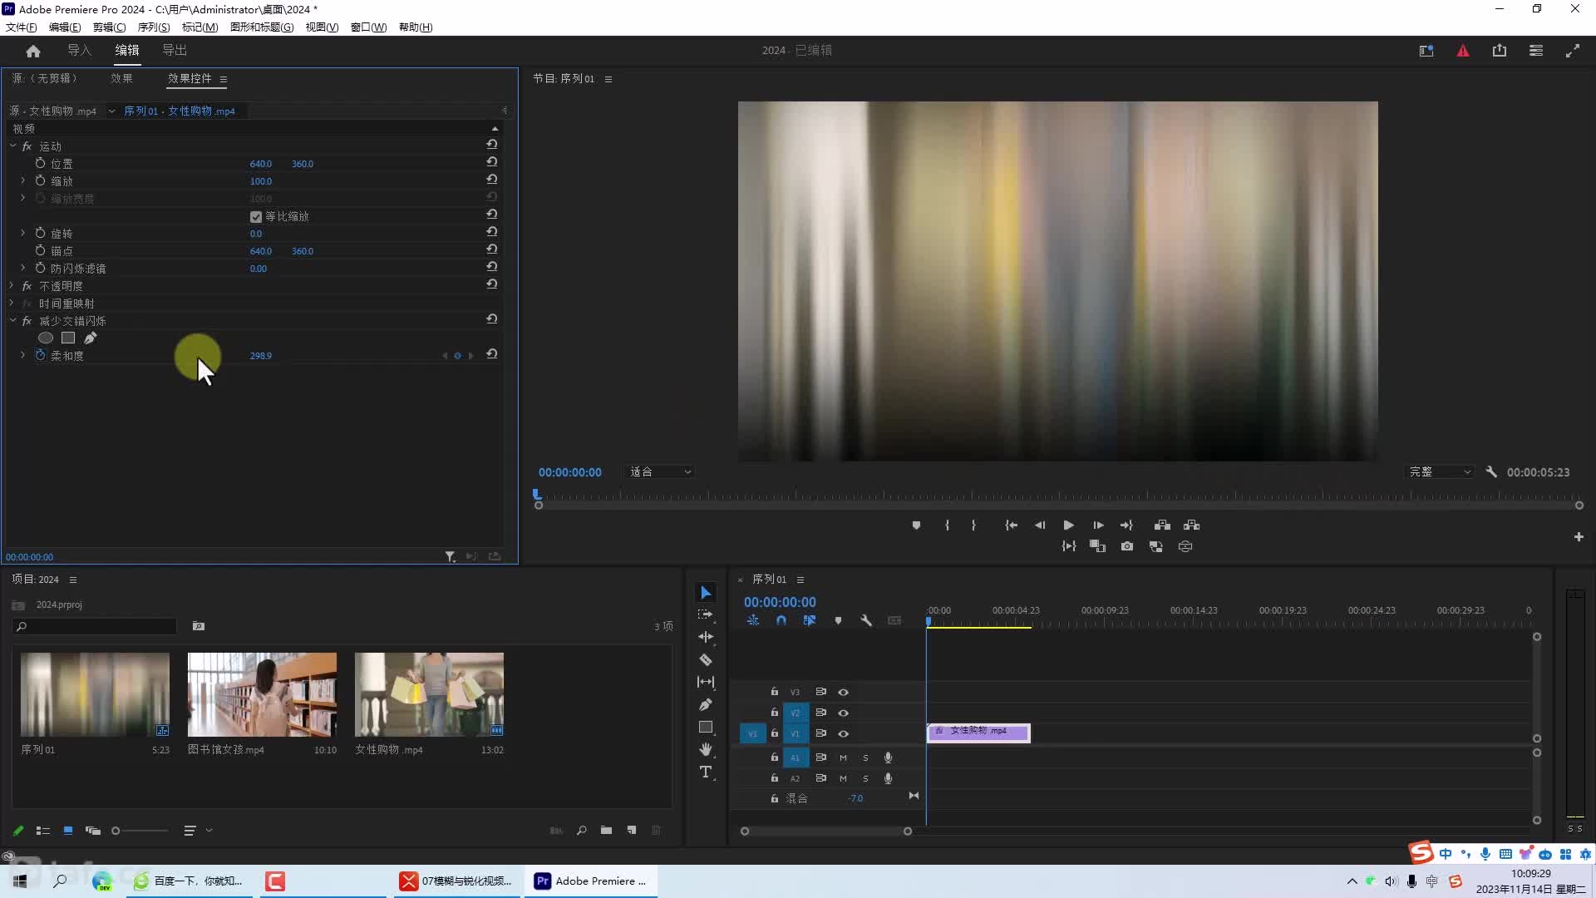Image resolution: width=1596 pixels, height=898 pixels.
Task: Select the Track Select Forward tool
Action: point(706,614)
